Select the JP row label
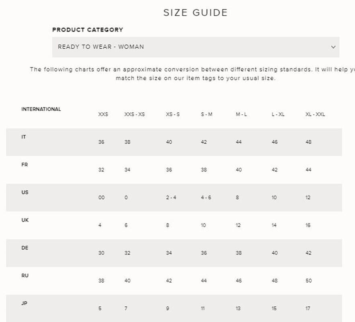The height and width of the screenshot is (322, 355). coord(24,303)
